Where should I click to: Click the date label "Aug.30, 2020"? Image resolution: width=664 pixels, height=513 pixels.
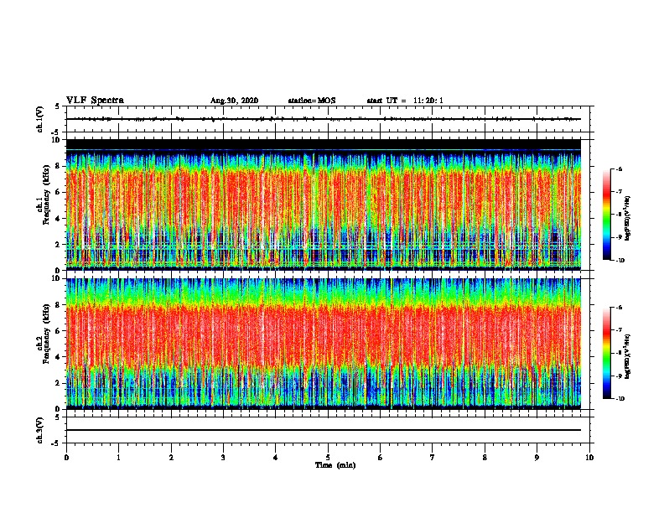point(234,101)
